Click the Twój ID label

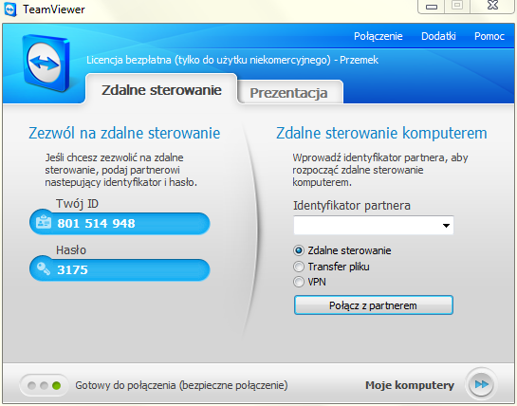(77, 204)
